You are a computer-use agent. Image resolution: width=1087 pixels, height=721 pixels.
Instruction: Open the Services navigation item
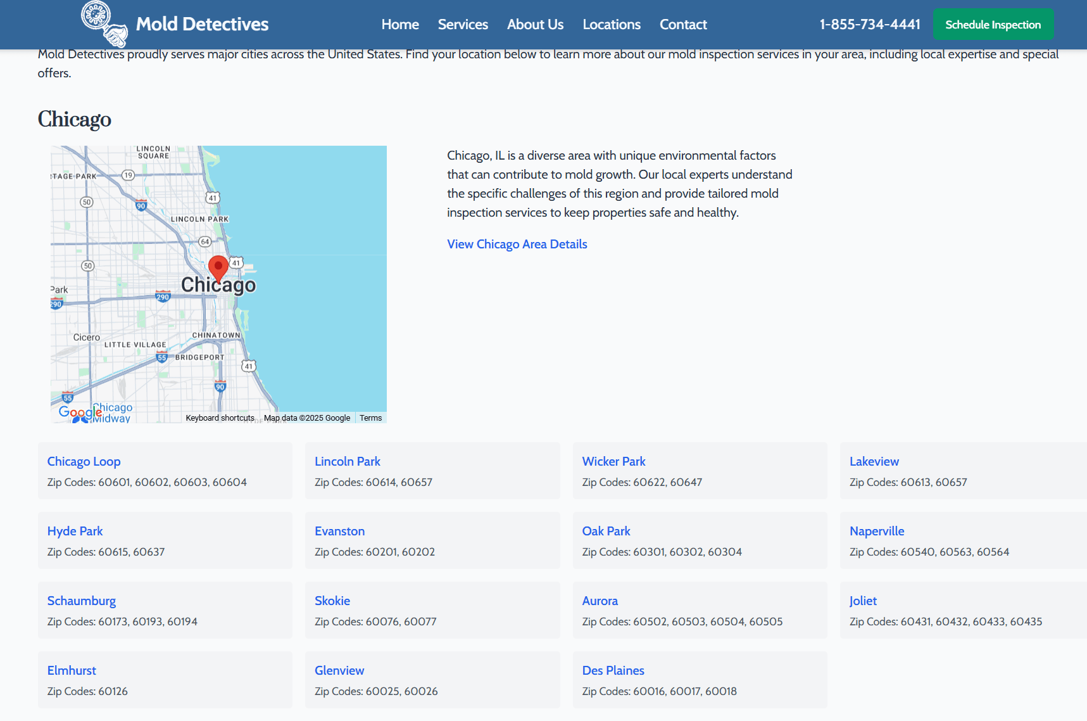pos(462,24)
